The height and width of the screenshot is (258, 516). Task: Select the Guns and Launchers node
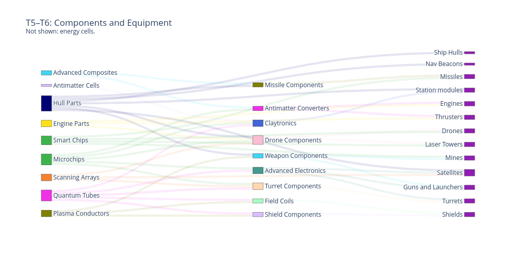[x=469, y=187]
